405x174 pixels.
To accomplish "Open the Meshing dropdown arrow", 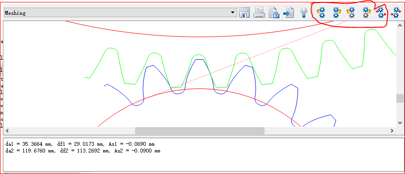I will [233, 12].
